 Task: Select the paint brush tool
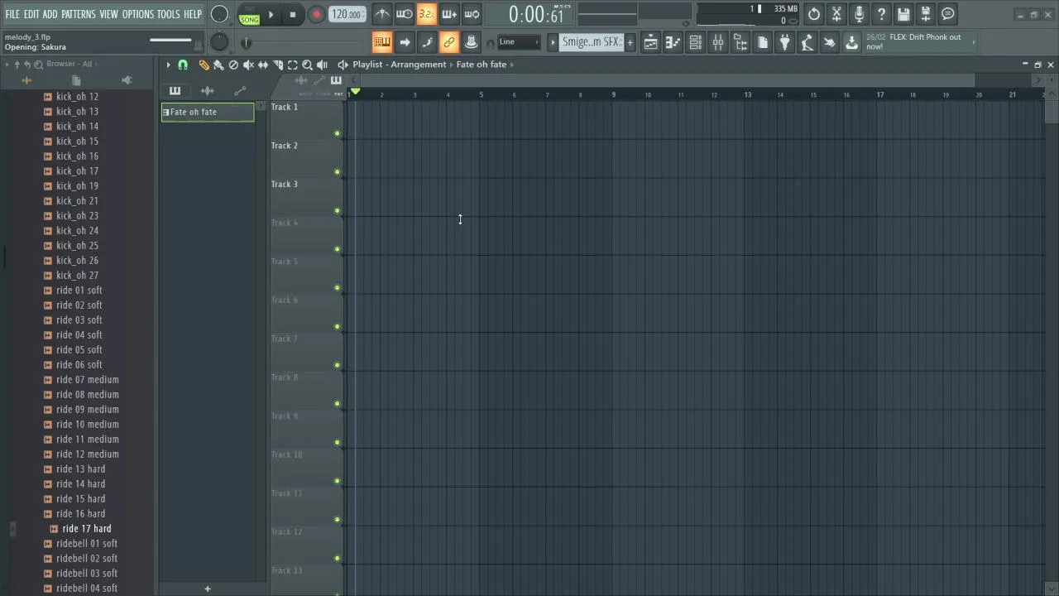pyautogui.click(x=218, y=65)
